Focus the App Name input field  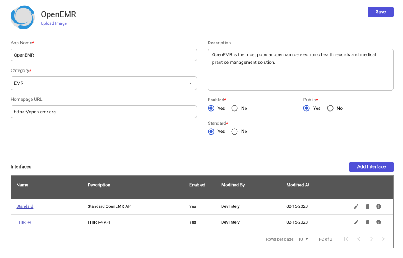click(104, 55)
